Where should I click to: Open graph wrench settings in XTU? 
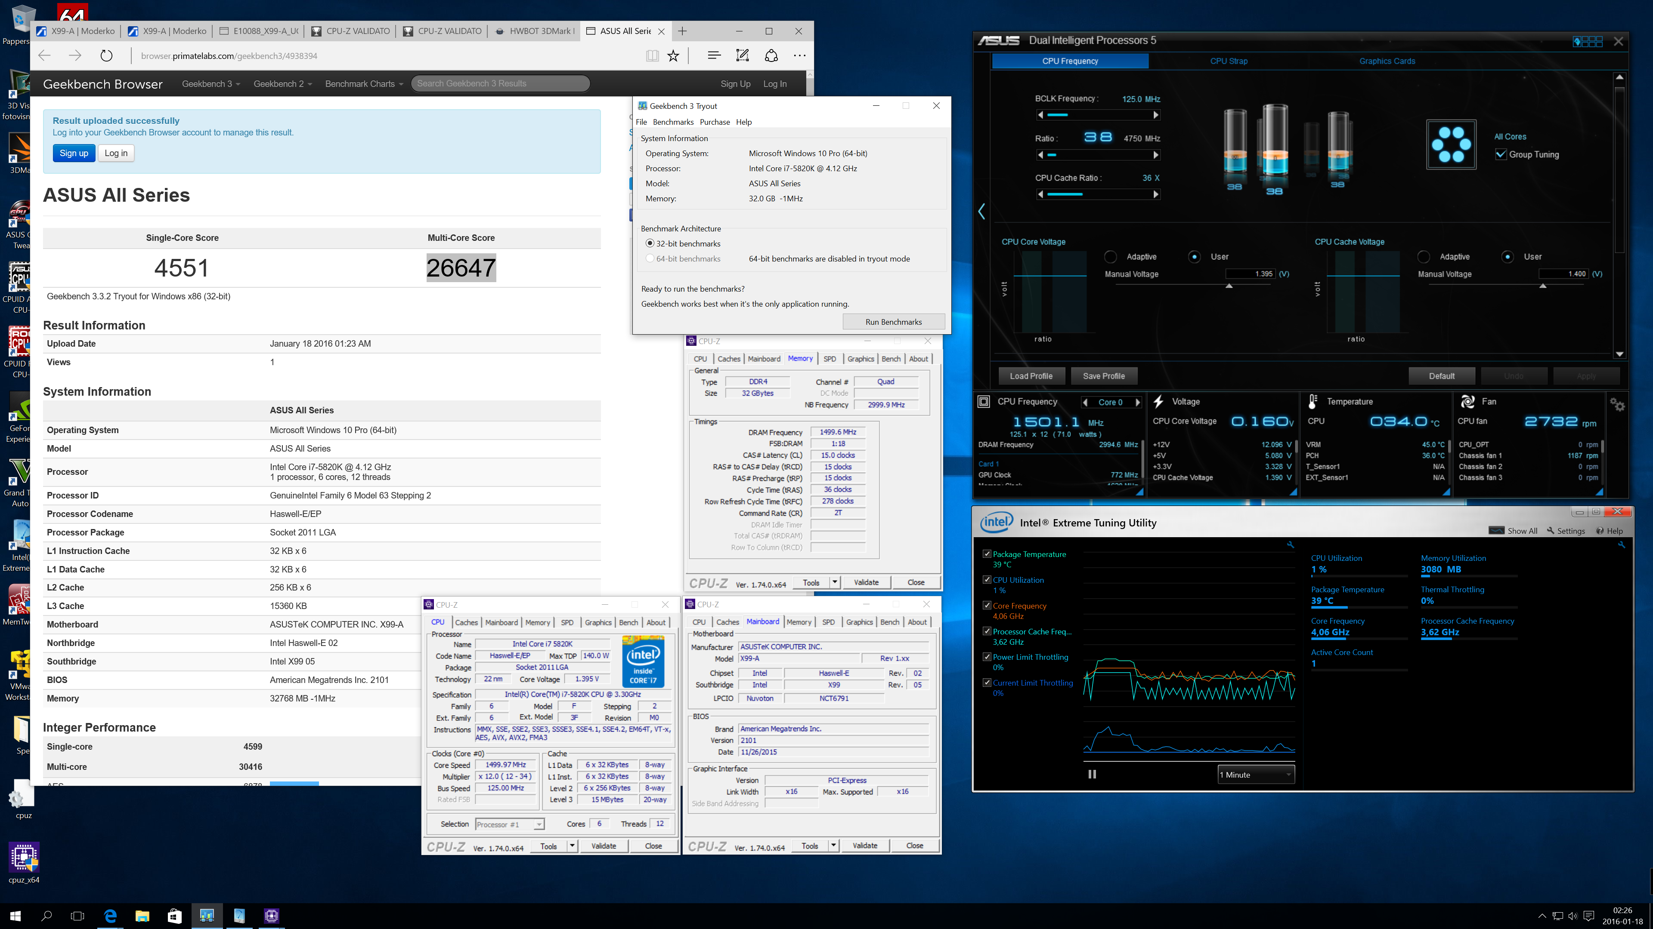1290,545
